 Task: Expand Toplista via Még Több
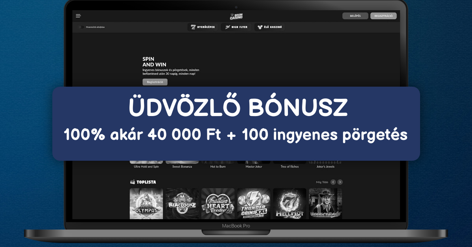(321, 182)
